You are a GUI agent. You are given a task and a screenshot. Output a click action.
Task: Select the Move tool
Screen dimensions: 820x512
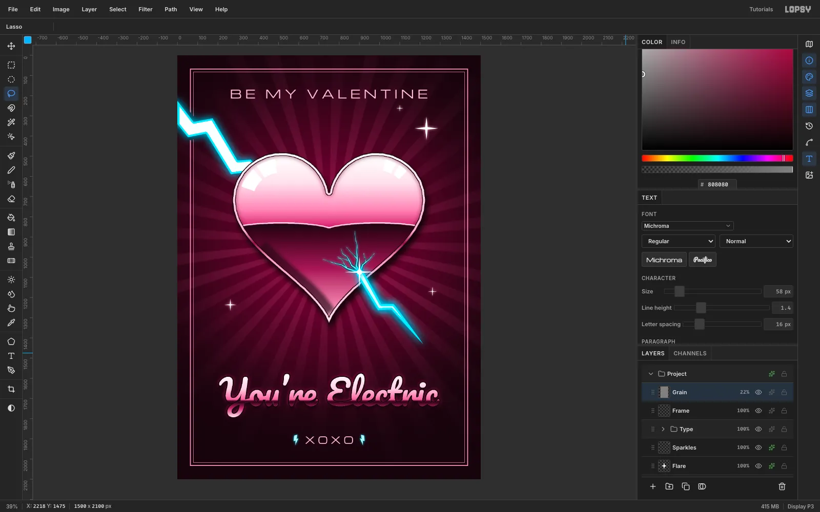11,46
